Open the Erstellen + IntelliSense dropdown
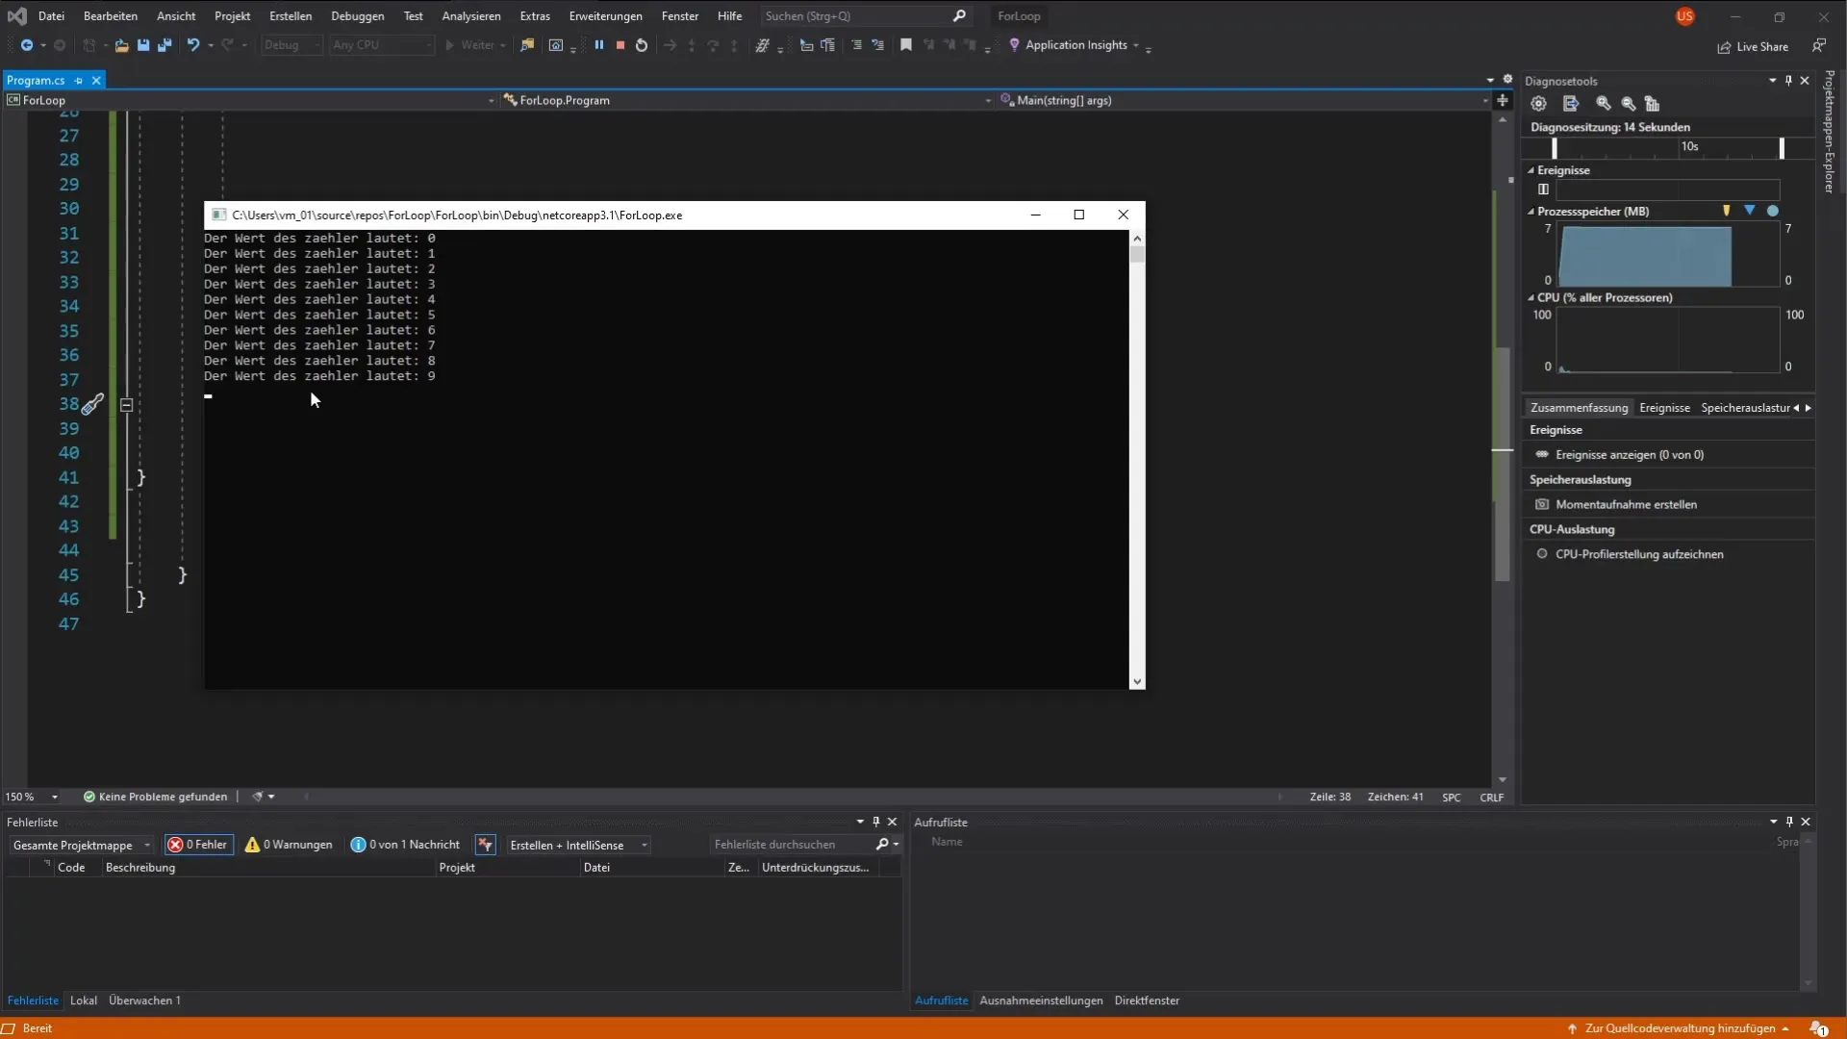The image size is (1847, 1039). [x=578, y=845]
